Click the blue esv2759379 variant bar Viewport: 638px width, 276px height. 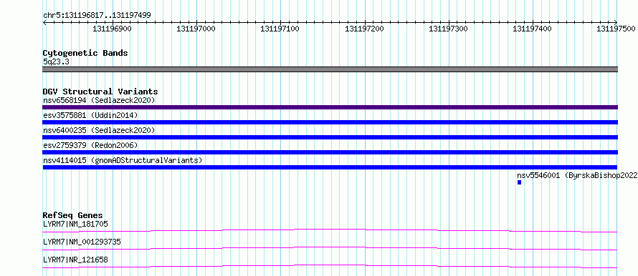pyautogui.click(x=330, y=152)
